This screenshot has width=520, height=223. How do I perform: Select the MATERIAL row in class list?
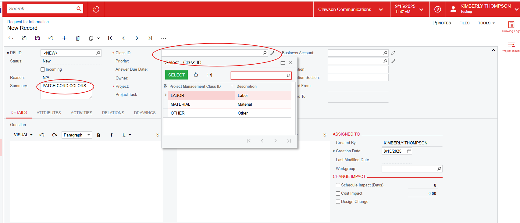[x=180, y=104]
